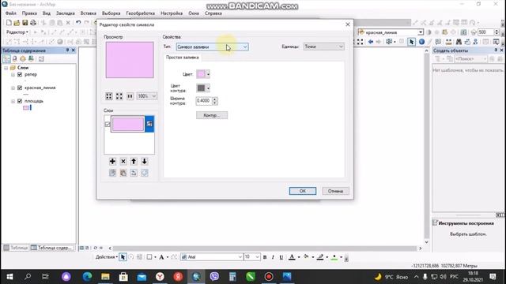Click zoom to fit icon under preview
Viewport: 506px width, 284px height.
(x=109, y=96)
